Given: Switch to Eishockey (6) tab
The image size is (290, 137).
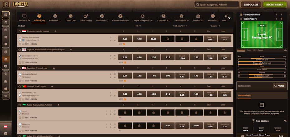Looking at the screenshot, I should click(86, 18).
